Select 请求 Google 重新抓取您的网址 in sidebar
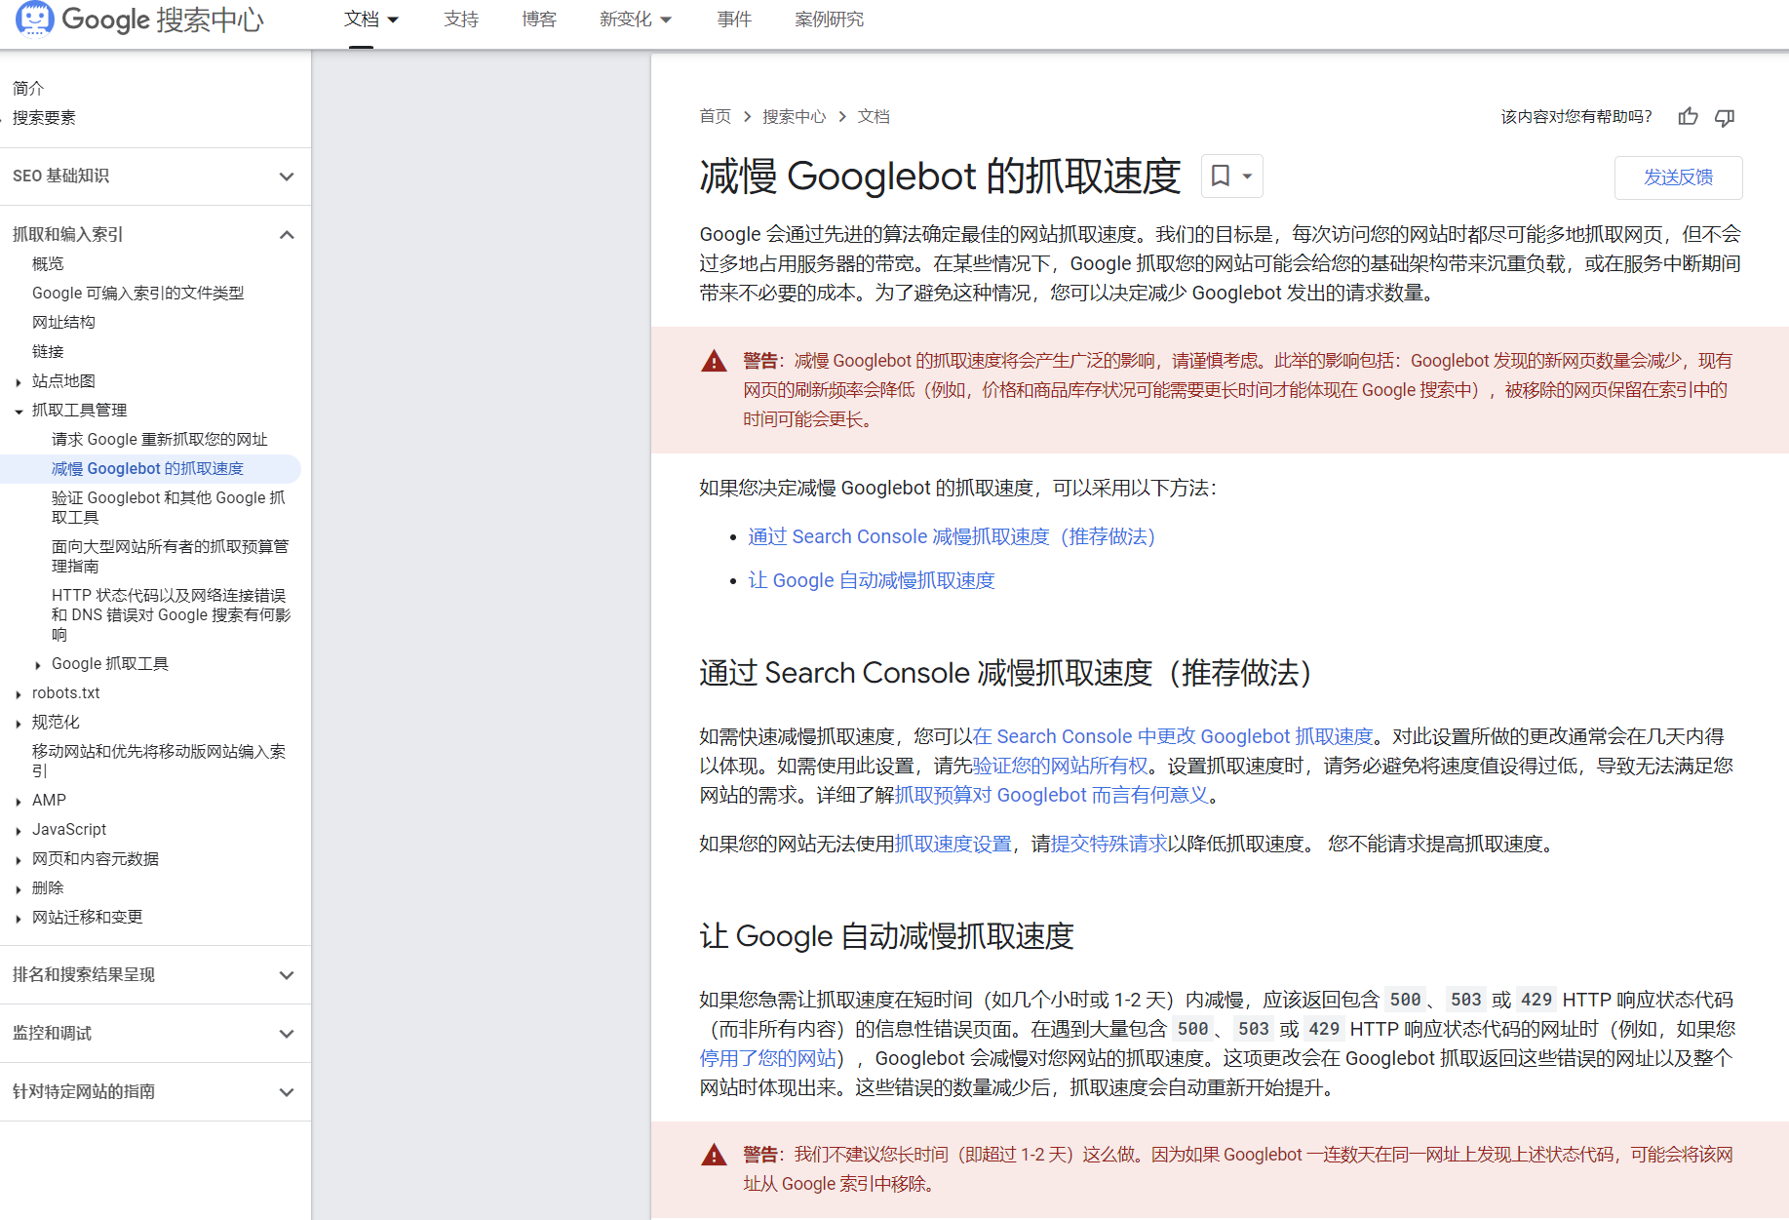The width and height of the screenshot is (1789, 1220). (x=159, y=440)
